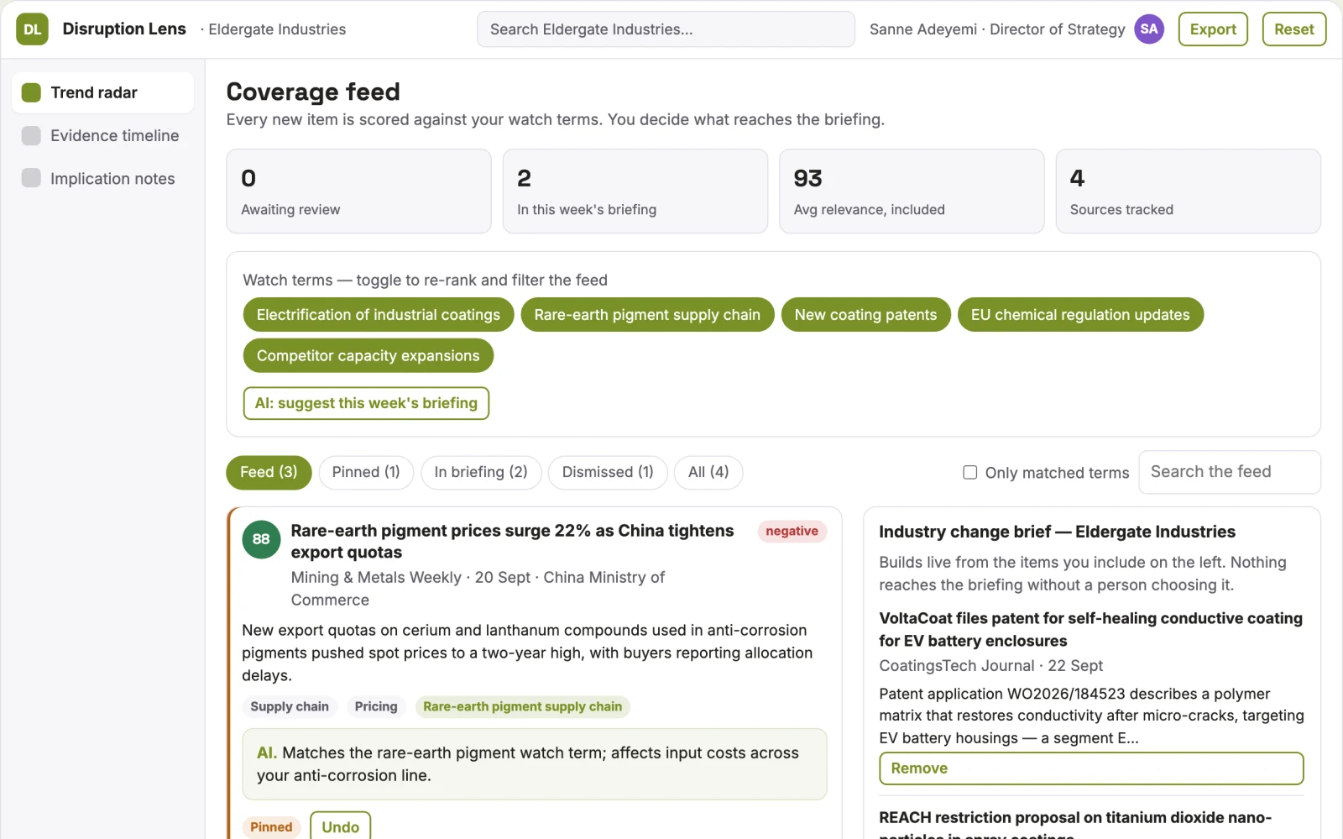Click AI: suggest this week's briefing
This screenshot has height=839, width=1343.
366,403
